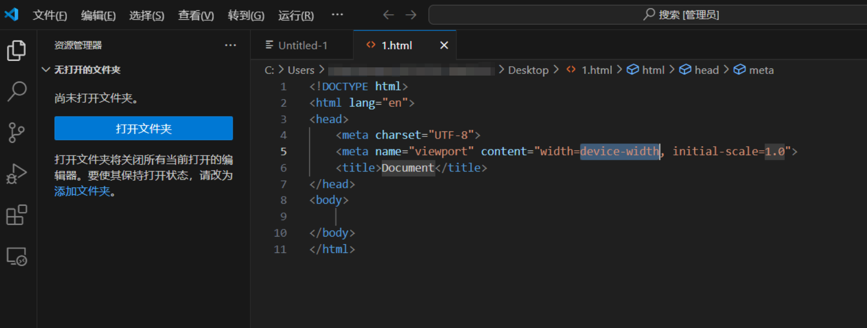Collapse the 无打开的文件夹 section
This screenshot has height=328, width=867.
(x=46, y=70)
